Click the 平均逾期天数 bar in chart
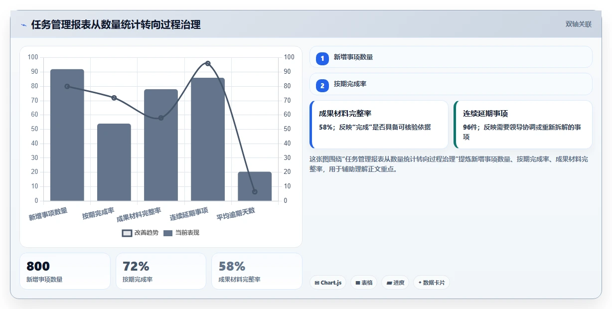612x309 pixels. [255, 186]
